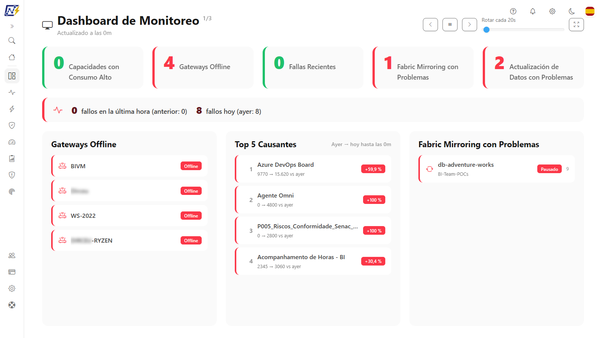This screenshot has height=338, width=602.
Task: Open Capacidades con Consumo Alto card
Action: coord(93,68)
